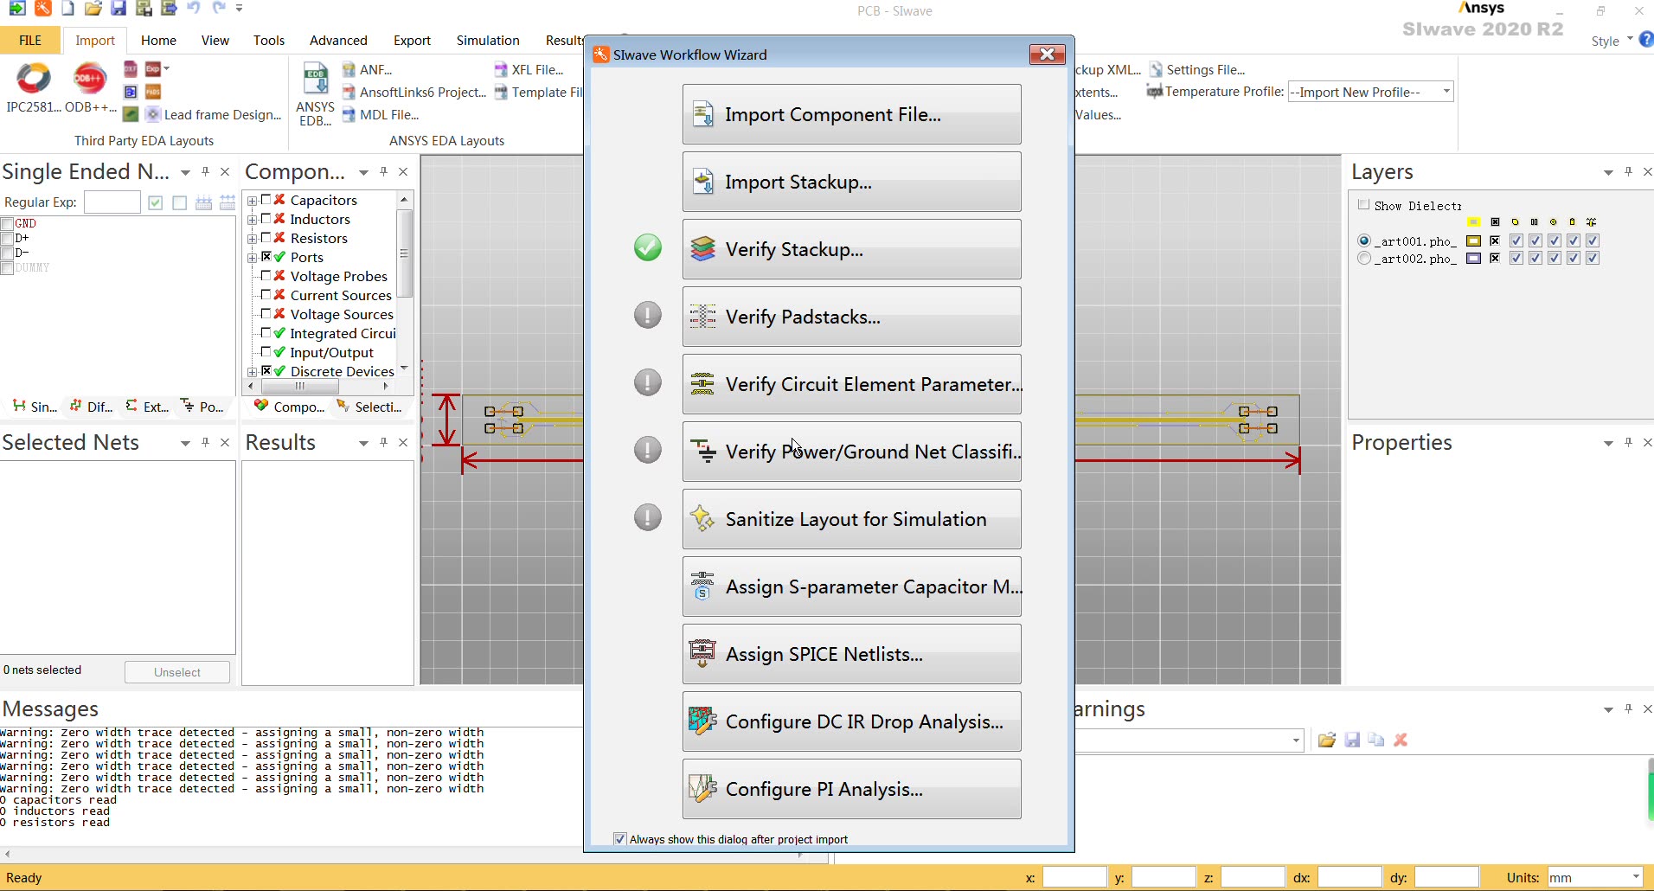The width and height of the screenshot is (1654, 891).
Task: Expand the Capacitors tree node
Action: 253,201
